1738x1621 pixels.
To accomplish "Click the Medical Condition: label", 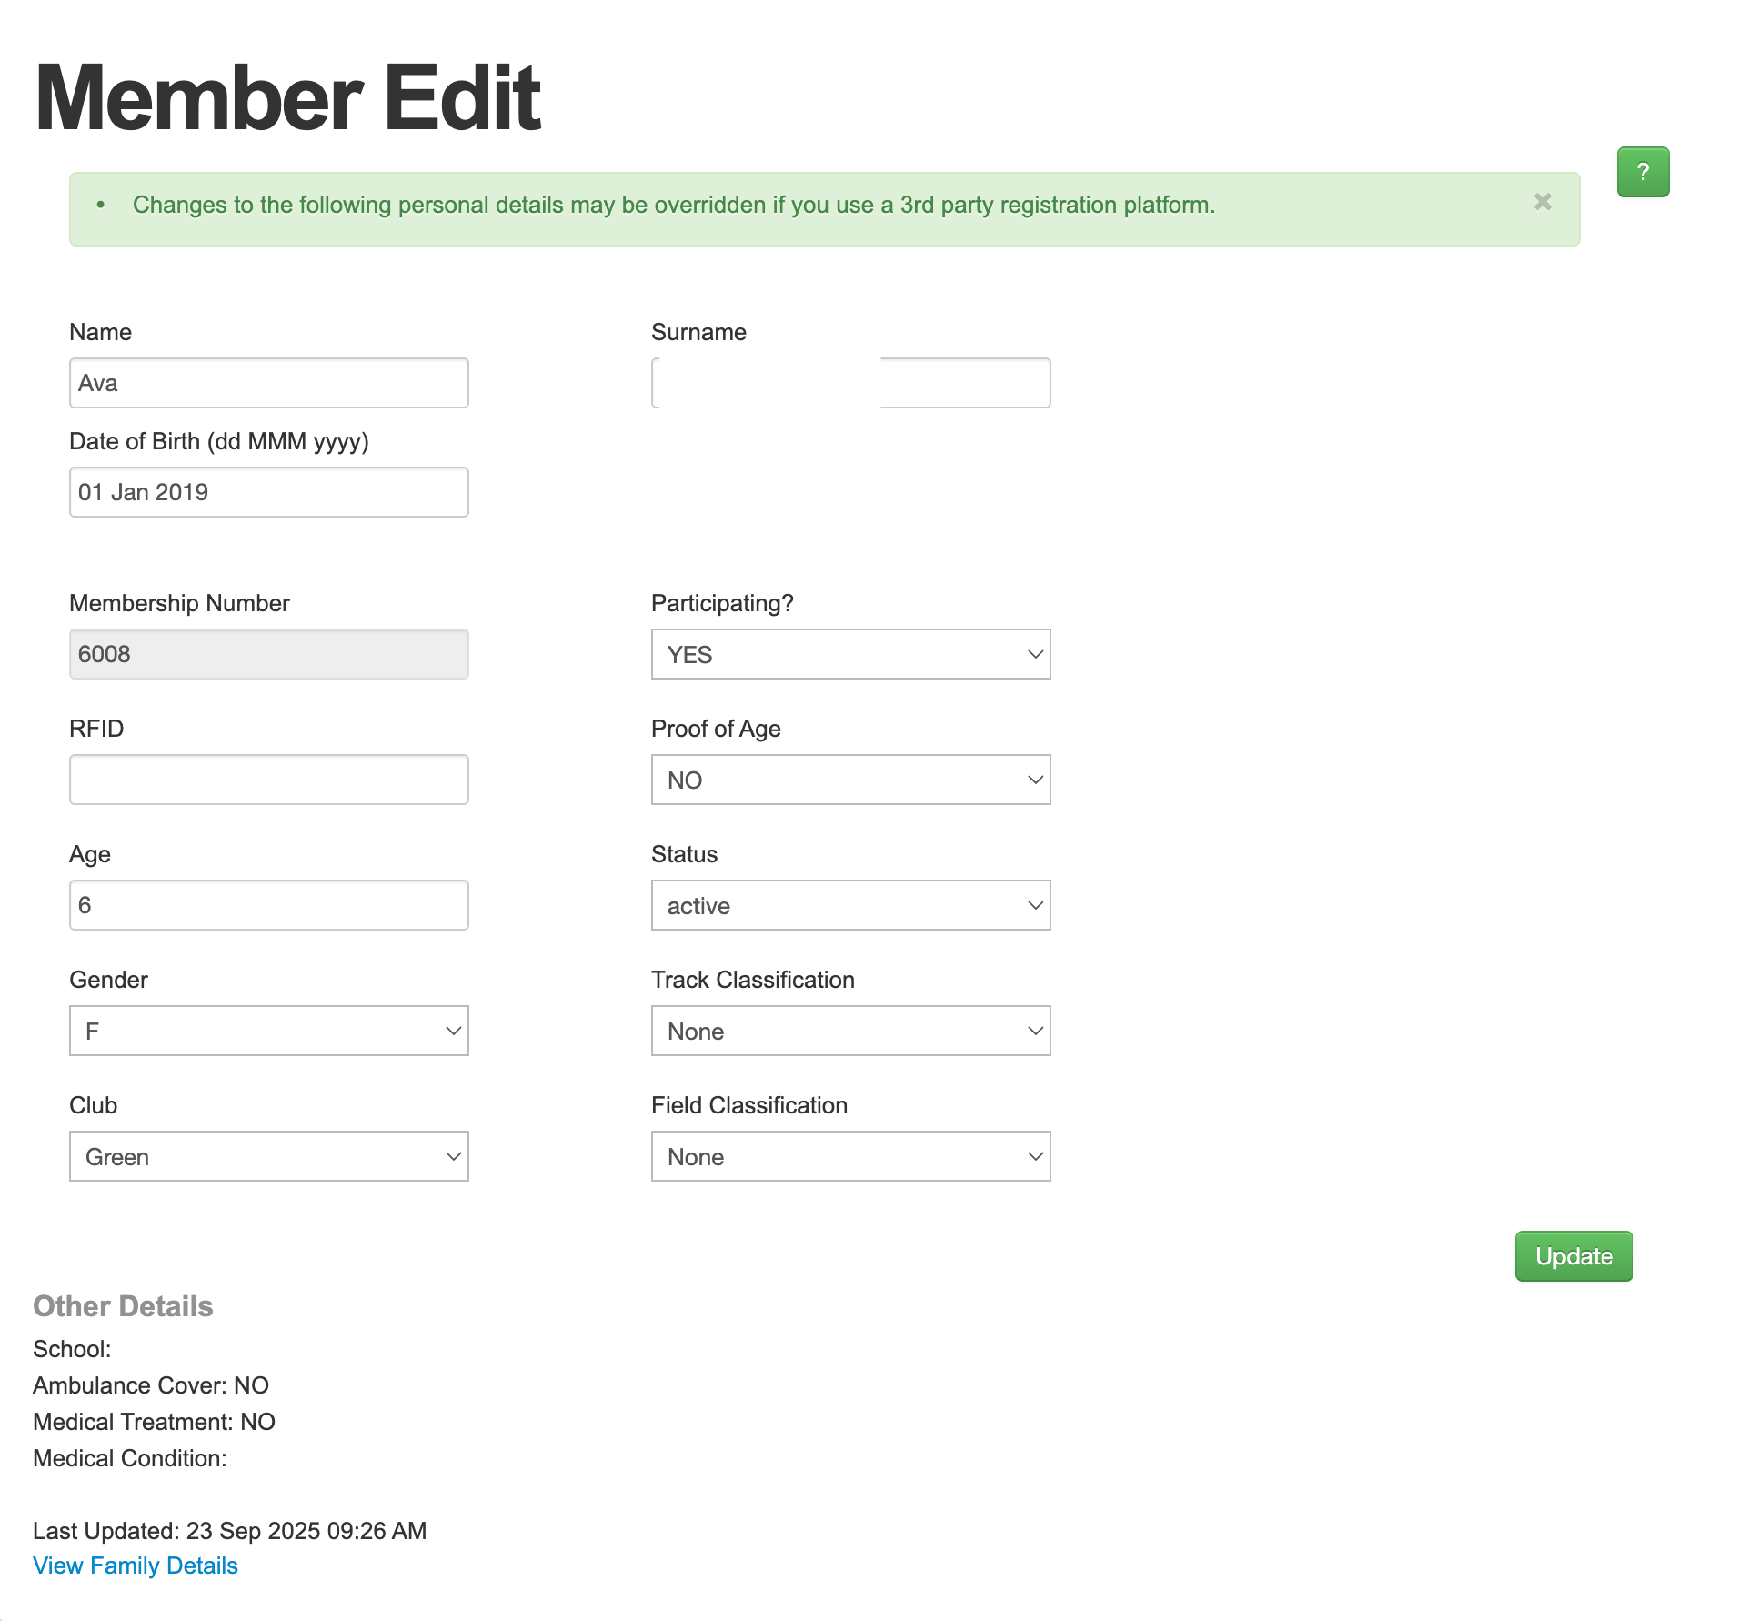I will [130, 1458].
